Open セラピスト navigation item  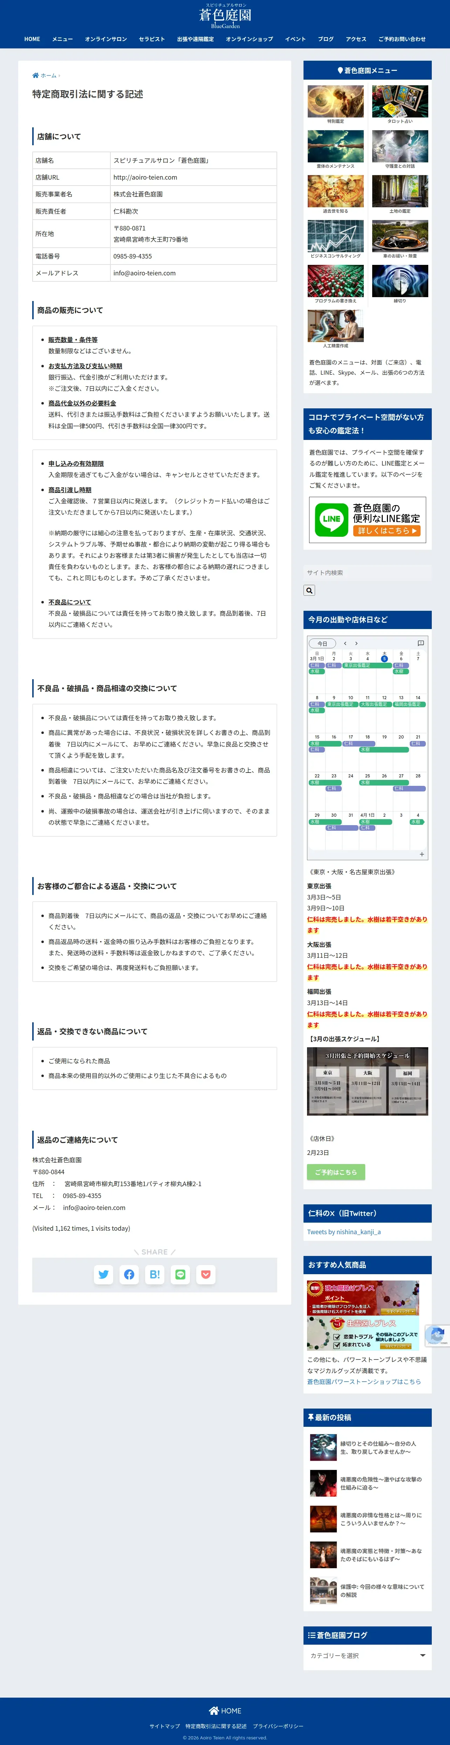coord(152,39)
